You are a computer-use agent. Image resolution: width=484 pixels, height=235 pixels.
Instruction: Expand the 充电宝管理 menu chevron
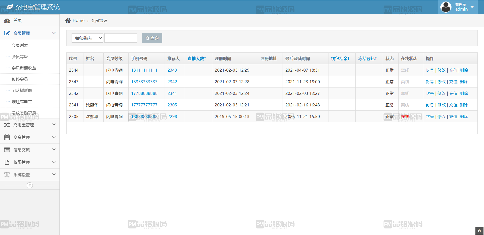pyautogui.click(x=54, y=124)
